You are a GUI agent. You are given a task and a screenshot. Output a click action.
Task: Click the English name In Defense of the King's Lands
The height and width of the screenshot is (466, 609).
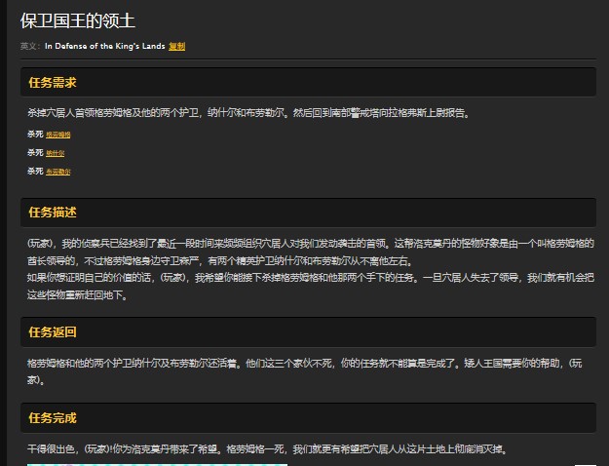(x=104, y=46)
